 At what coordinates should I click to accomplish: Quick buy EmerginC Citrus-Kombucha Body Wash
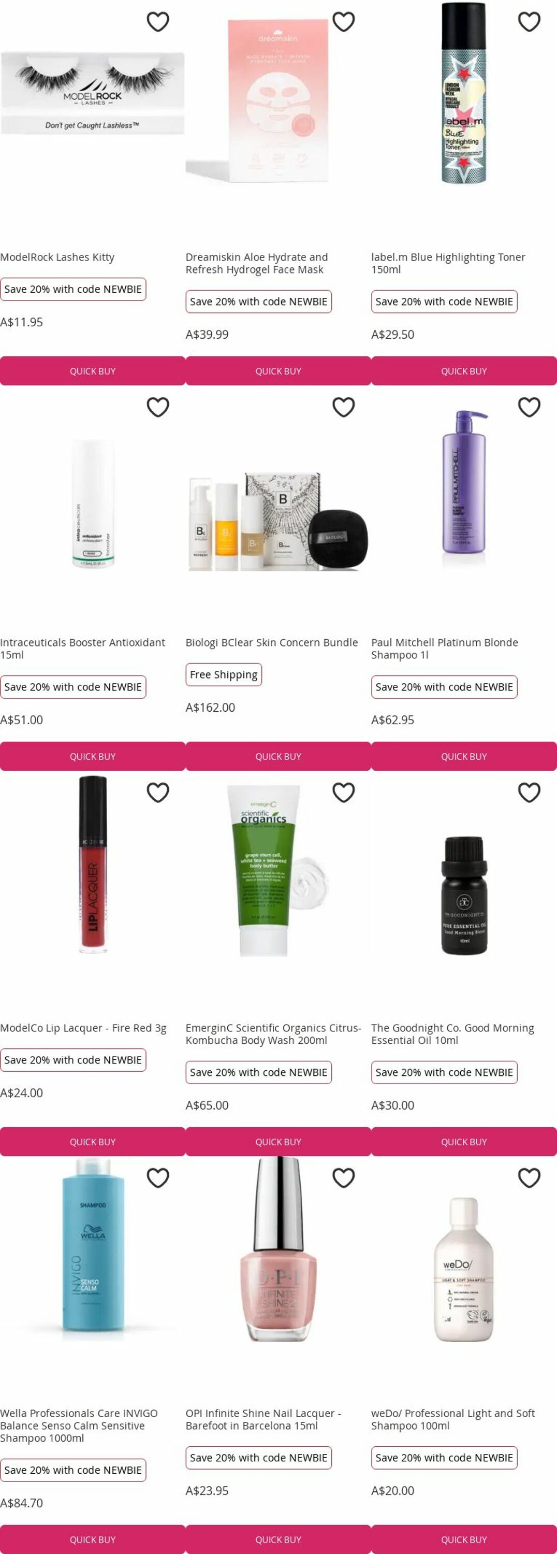coord(278,1142)
